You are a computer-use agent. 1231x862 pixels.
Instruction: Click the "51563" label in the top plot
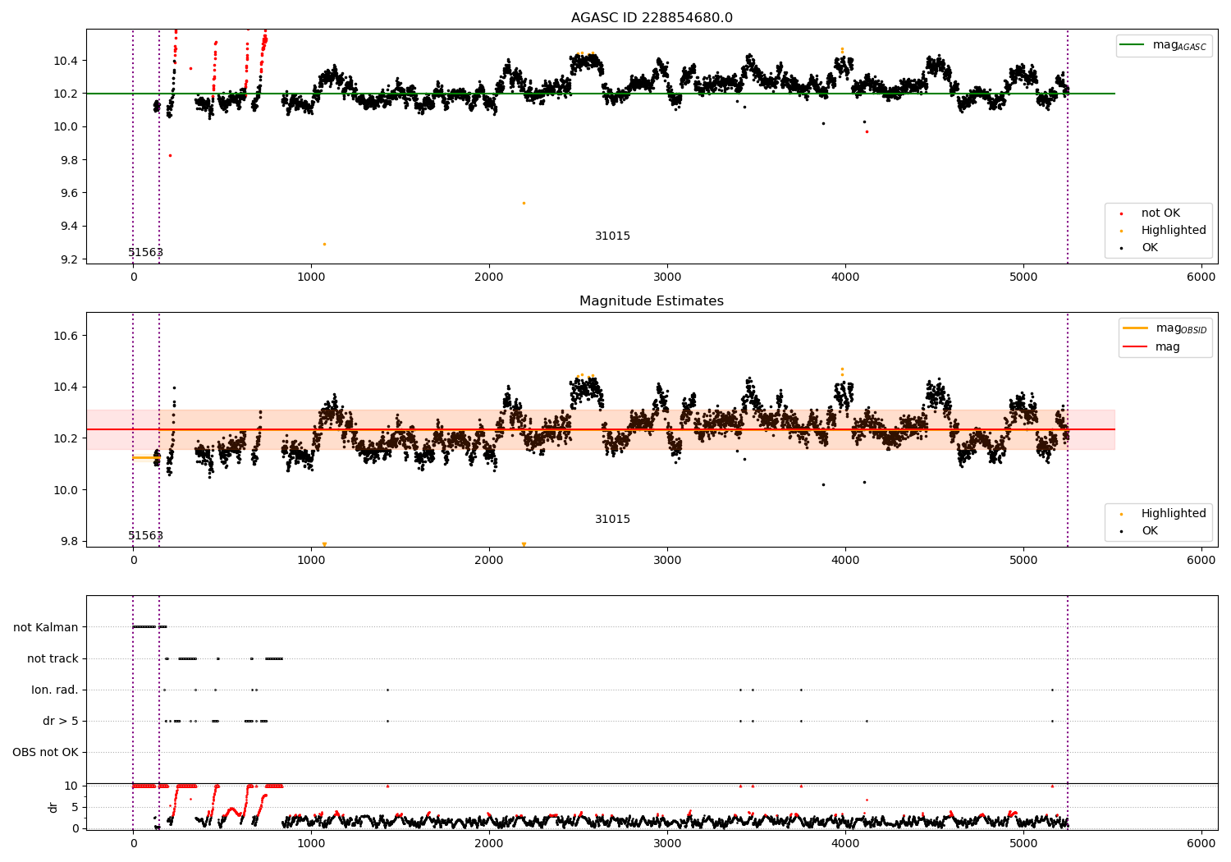click(x=145, y=253)
